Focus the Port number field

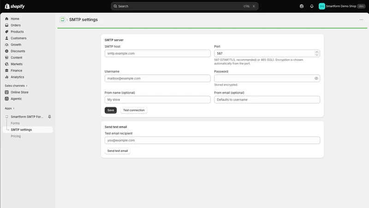[x=267, y=53]
